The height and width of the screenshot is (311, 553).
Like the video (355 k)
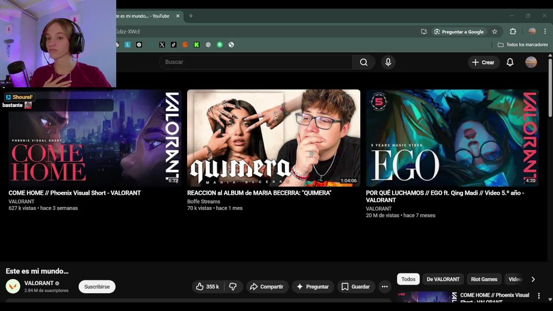click(x=207, y=287)
